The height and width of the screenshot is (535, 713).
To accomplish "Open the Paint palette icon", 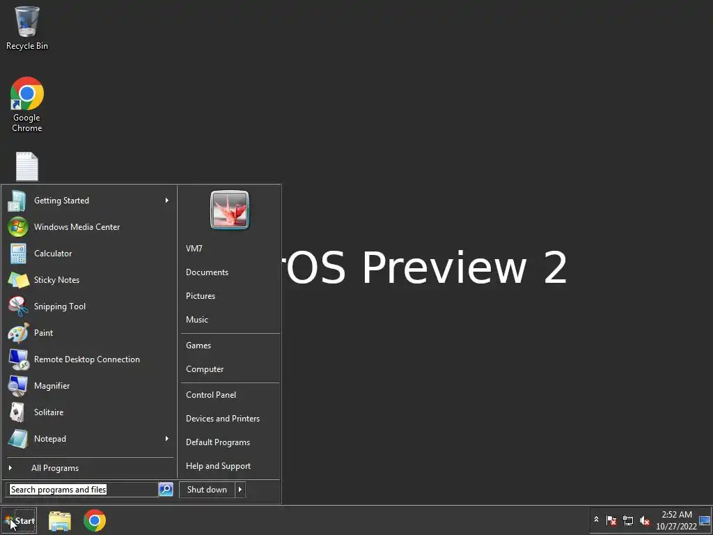I will (x=19, y=333).
